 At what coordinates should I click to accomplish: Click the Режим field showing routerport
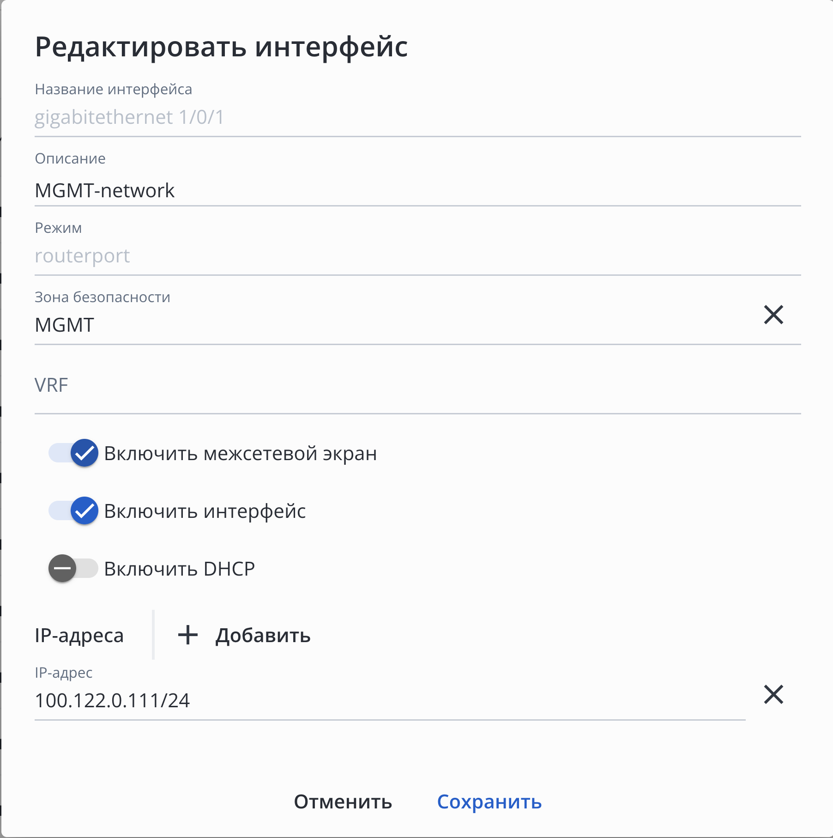[416, 256]
